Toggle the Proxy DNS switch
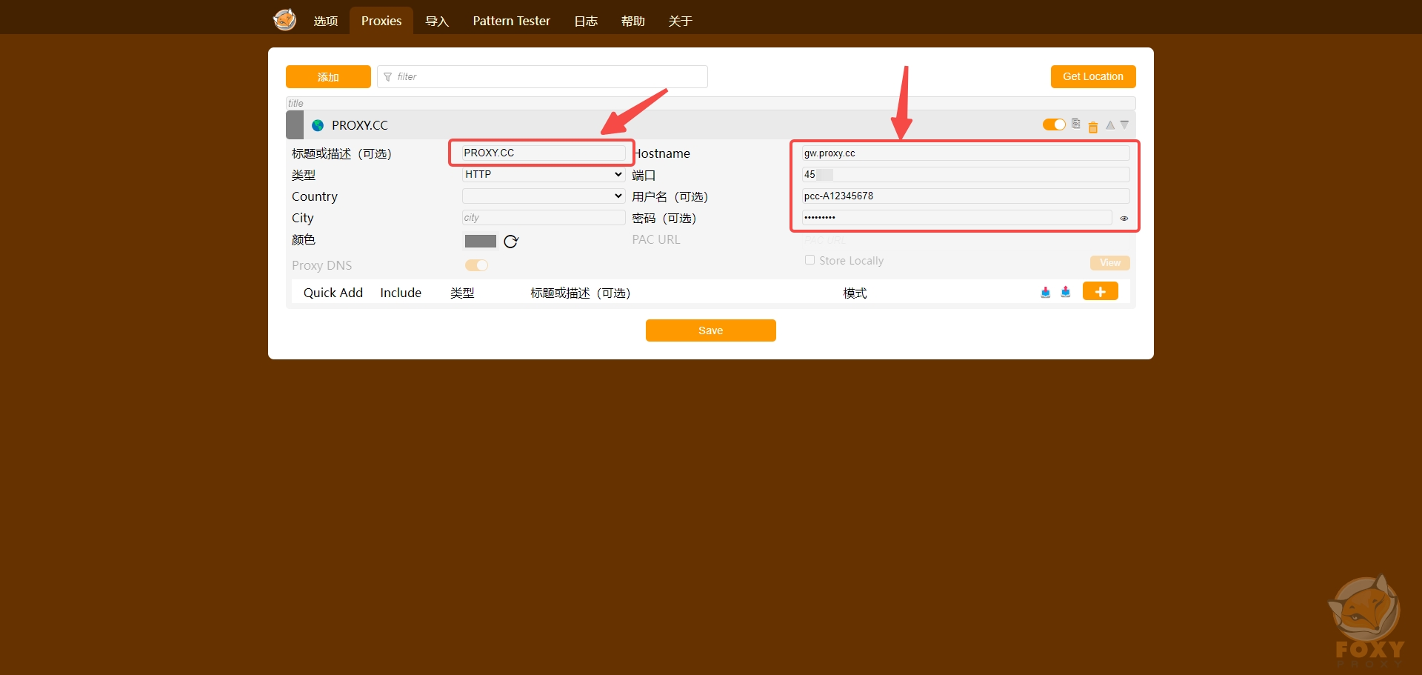1422x675 pixels. click(x=476, y=265)
